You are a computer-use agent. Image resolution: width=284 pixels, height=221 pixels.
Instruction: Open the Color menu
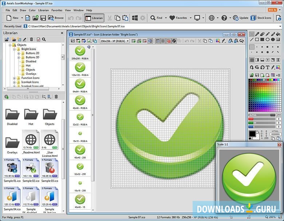pyautogui.click(x=32, y=10)
